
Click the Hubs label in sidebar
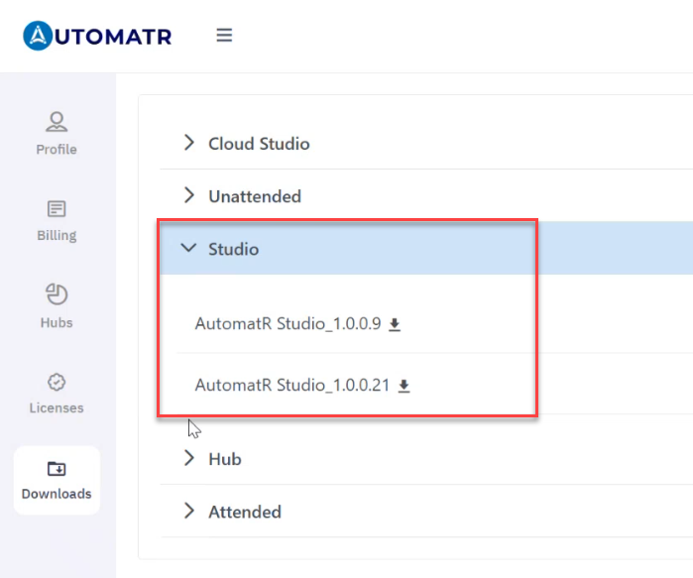pos(57,322)
